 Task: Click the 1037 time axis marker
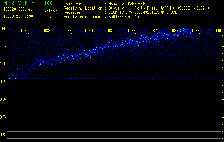pyautogui.click(x=153, y=30)
